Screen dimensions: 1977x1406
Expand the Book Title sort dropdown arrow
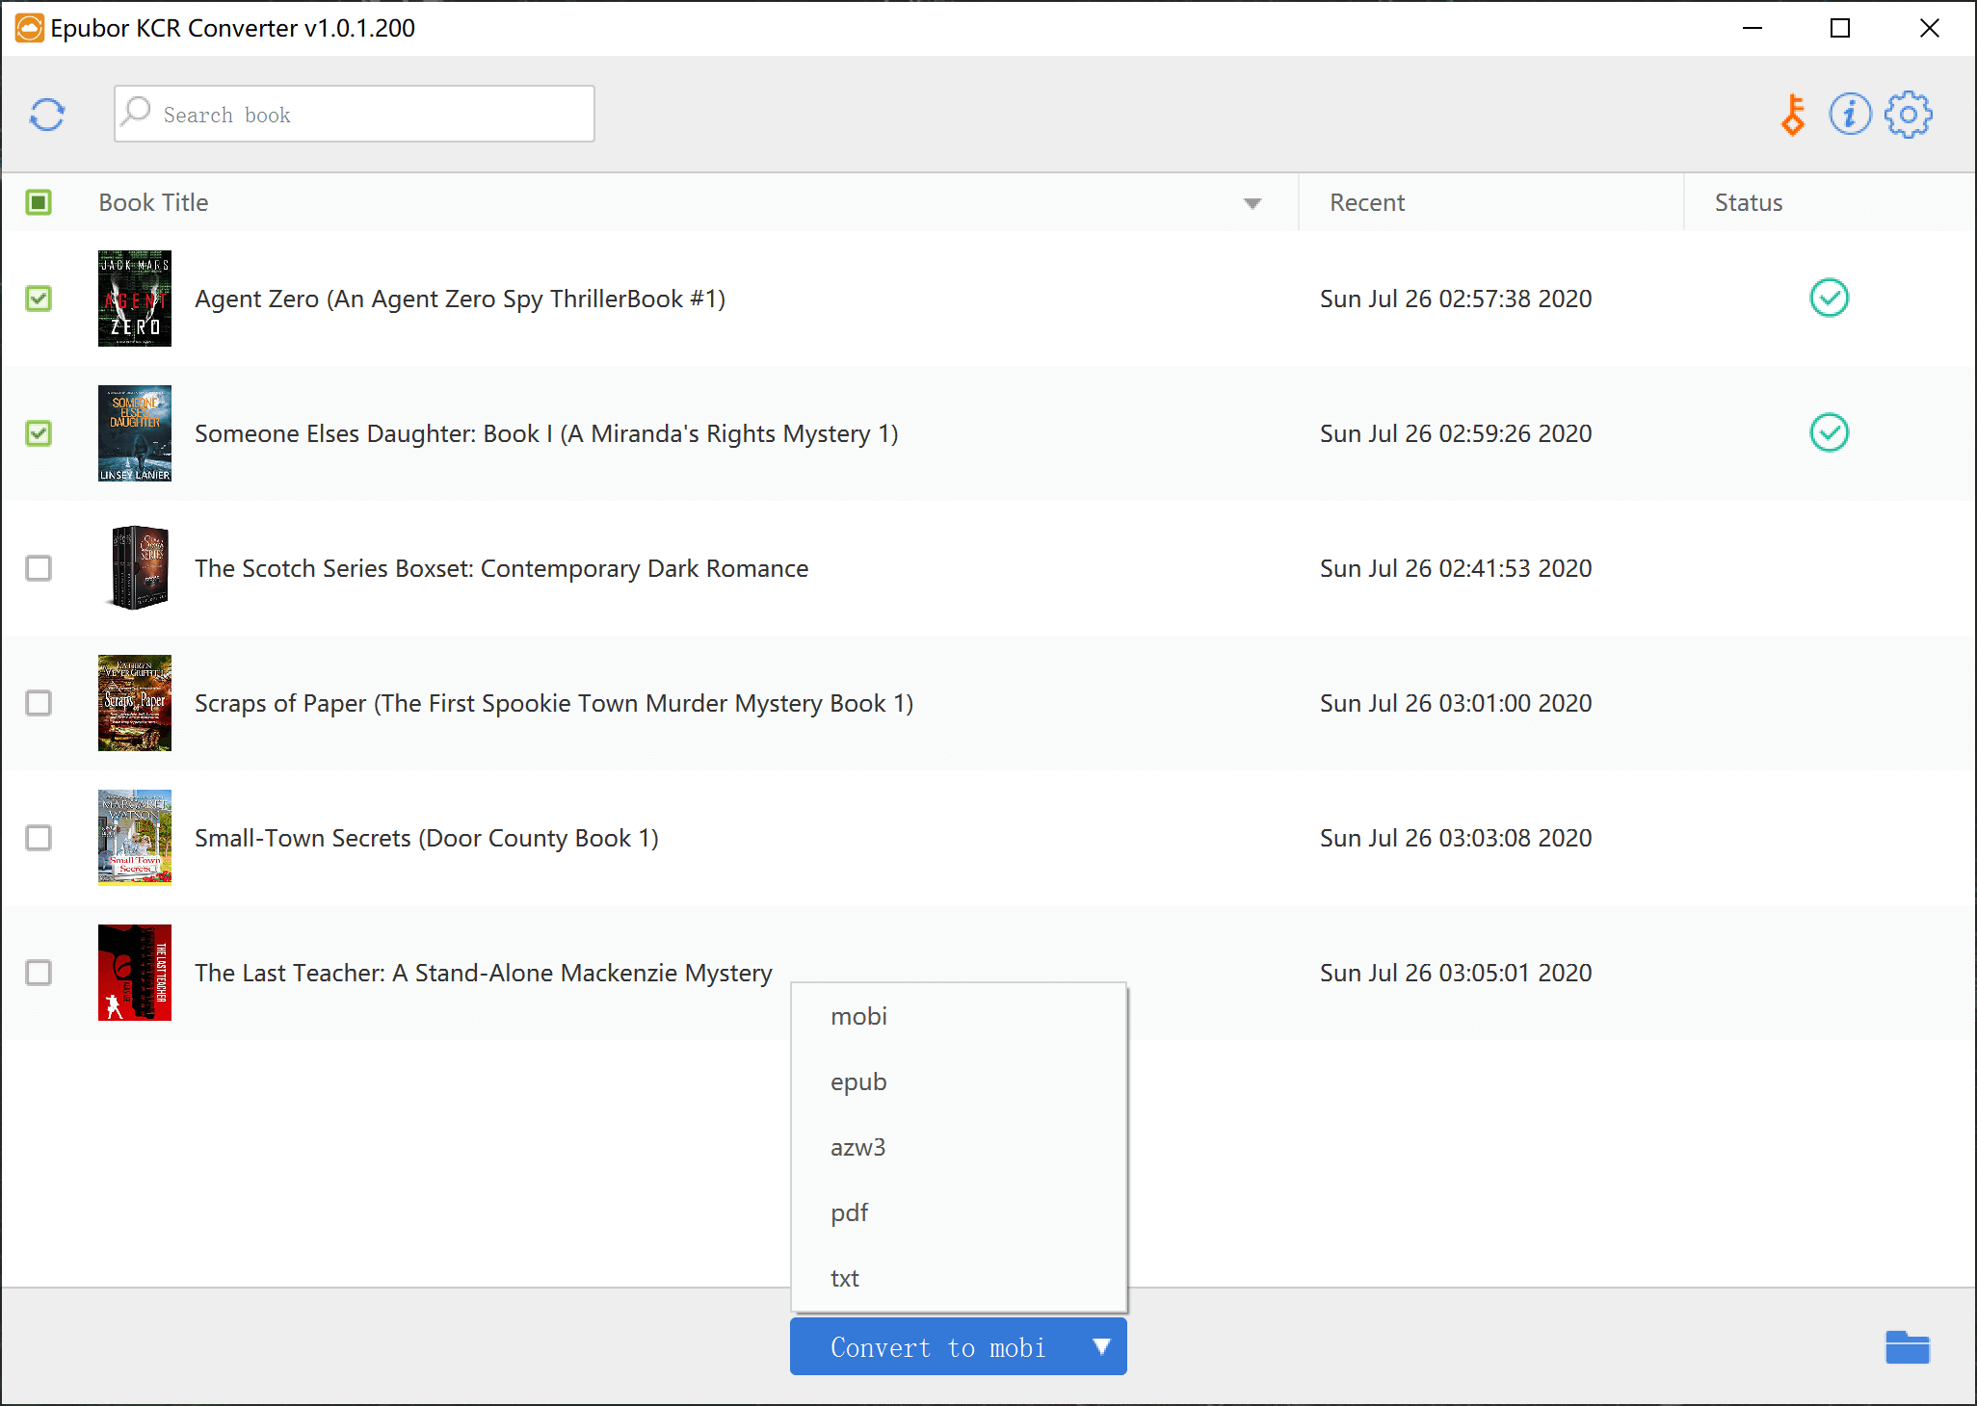1252,202
